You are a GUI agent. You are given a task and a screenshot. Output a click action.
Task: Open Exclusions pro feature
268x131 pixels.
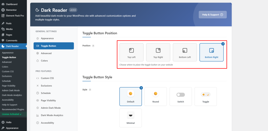coord(54,86)
